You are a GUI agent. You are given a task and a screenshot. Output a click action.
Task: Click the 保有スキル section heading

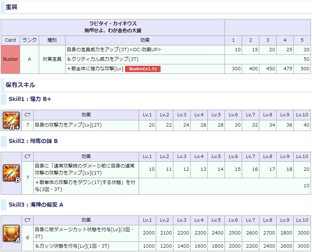20,85
